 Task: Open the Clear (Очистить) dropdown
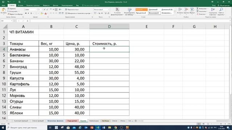tap(202, 14)
